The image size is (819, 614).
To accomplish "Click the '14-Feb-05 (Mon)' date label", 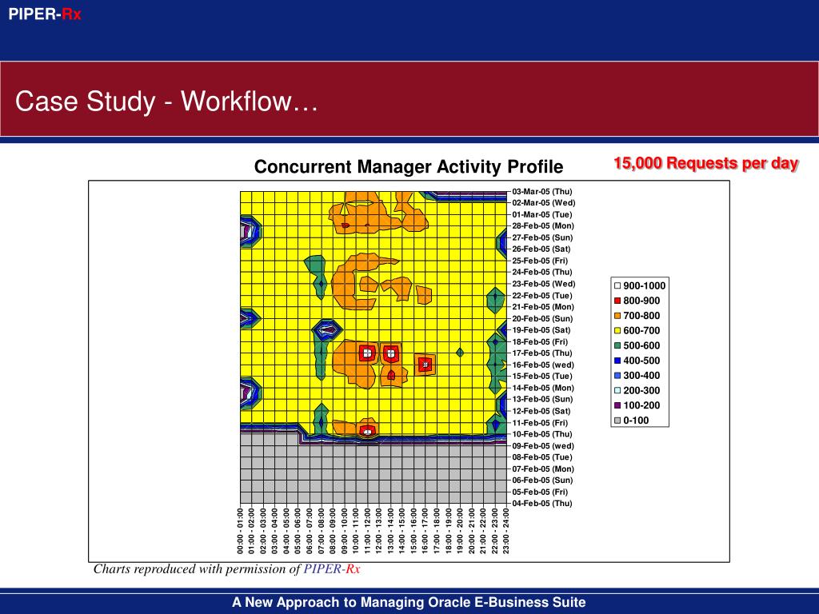I will (543, 388).
